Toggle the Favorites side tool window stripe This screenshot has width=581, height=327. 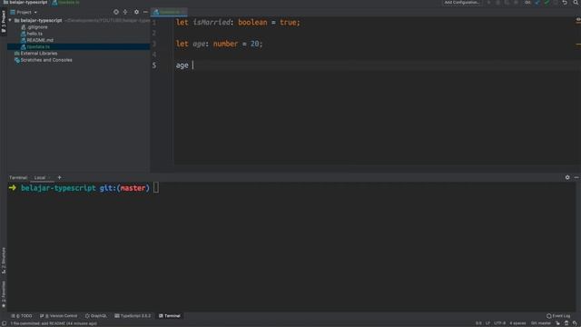click(4, 294)
